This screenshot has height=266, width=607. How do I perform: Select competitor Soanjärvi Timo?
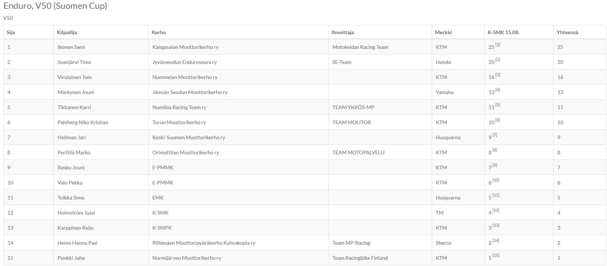point(74,62)
